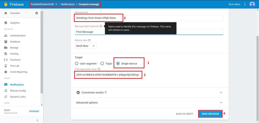Click the Database sidebar icon
The height and width of the screenshot is (123, 259).
[6, 42]
